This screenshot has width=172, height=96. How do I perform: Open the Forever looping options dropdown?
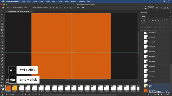coord(13,94)
